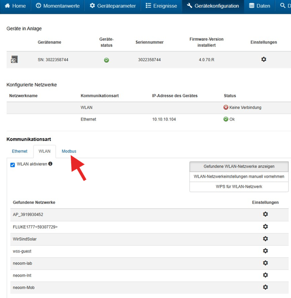Open settings gear for WirSindSolar network

(265, 239)
